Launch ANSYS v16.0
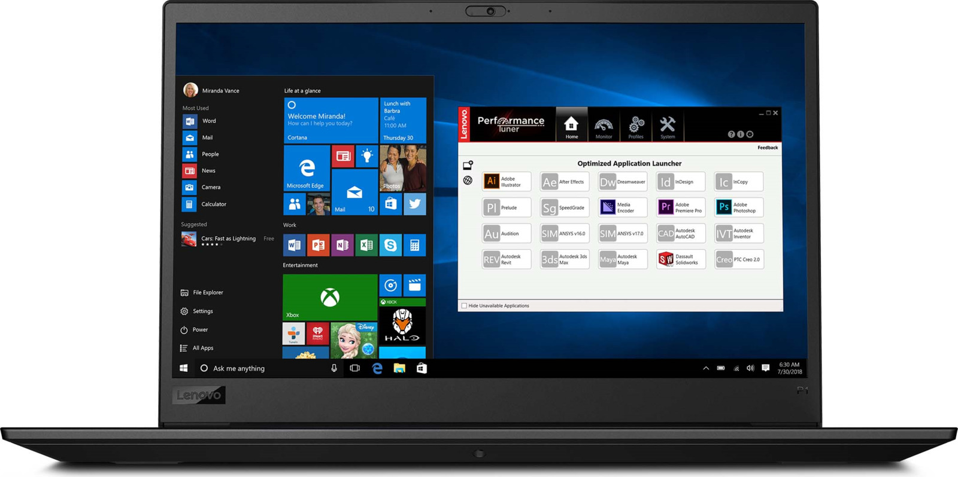958x477 pixels. [x=565, y=234]
